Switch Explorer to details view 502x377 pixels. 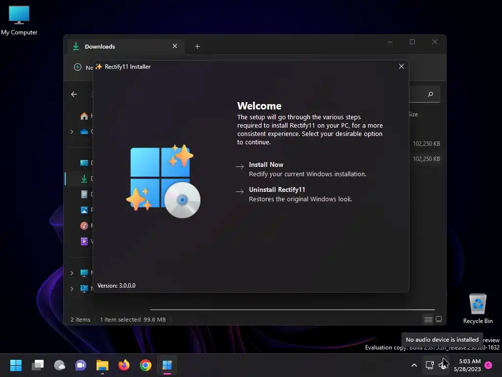[x=428, y=319]
